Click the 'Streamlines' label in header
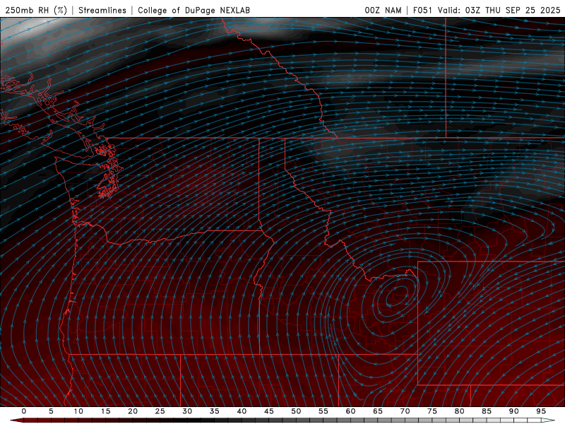 (102, 10)
